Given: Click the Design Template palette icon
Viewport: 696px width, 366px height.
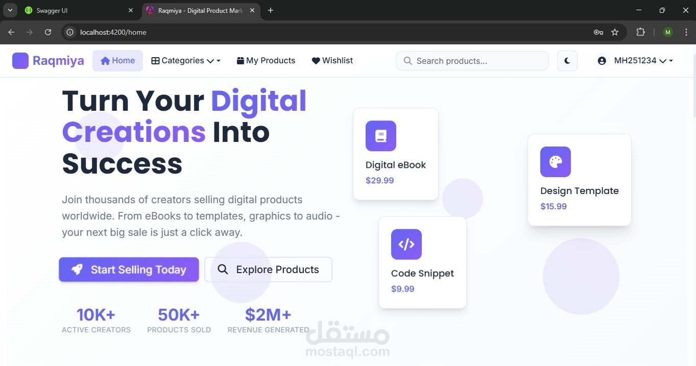Looking at the screenshot, I should [556, 162].
